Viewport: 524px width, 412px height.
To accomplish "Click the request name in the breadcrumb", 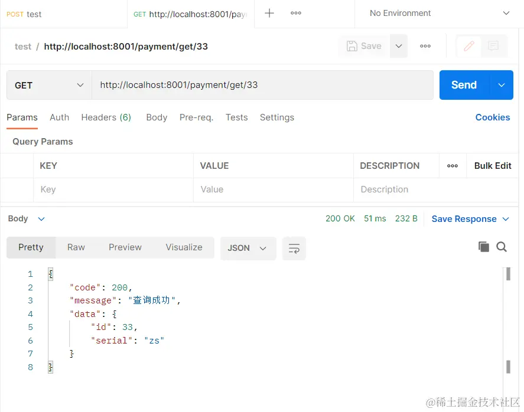I will [126, 47].
